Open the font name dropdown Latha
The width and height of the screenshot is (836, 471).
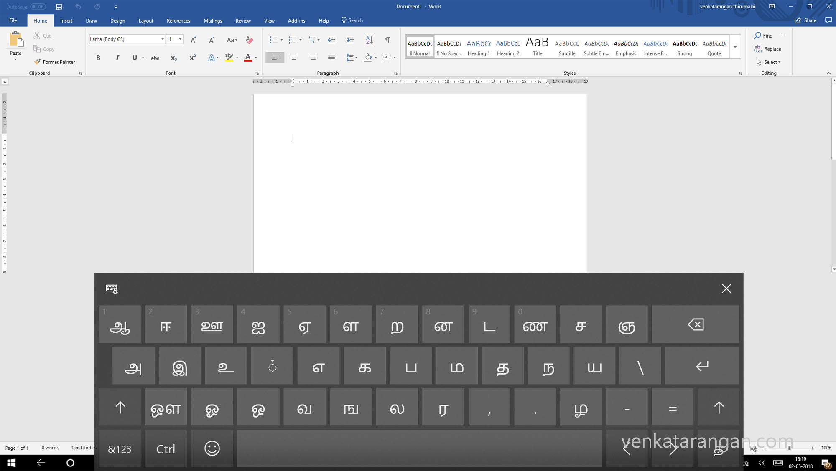pyautogui.click(x=162, y=39)
